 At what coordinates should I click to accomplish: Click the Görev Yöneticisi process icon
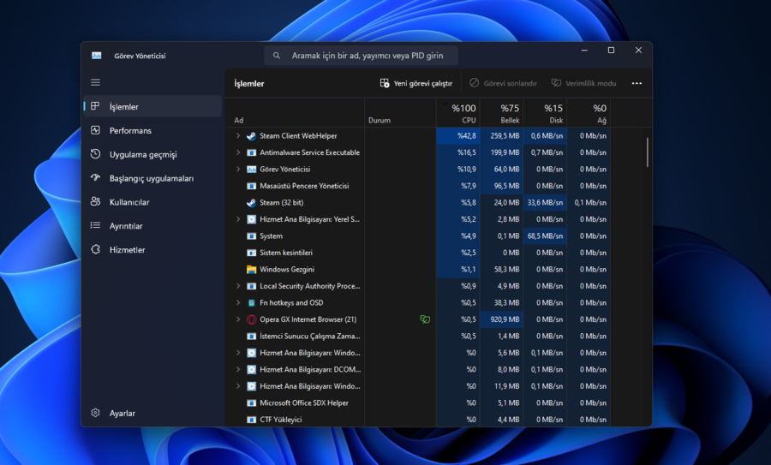pyautogui.click(x=251, y=170)
